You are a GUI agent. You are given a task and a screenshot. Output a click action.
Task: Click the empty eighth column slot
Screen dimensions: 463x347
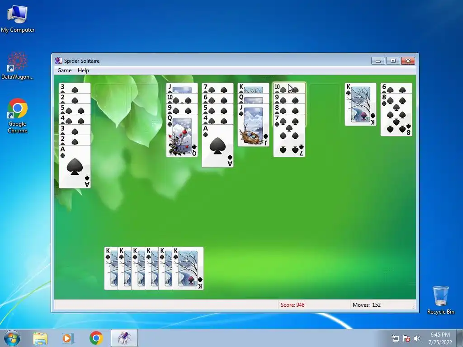click(325, 104)
